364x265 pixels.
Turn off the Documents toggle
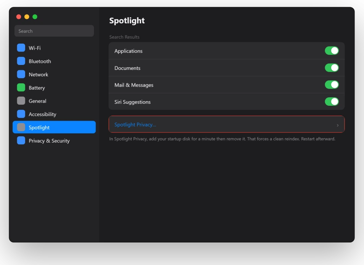332,68
